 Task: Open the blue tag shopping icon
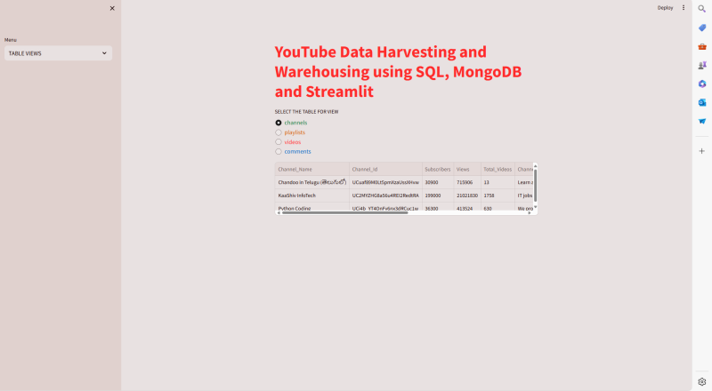point(702,28)
